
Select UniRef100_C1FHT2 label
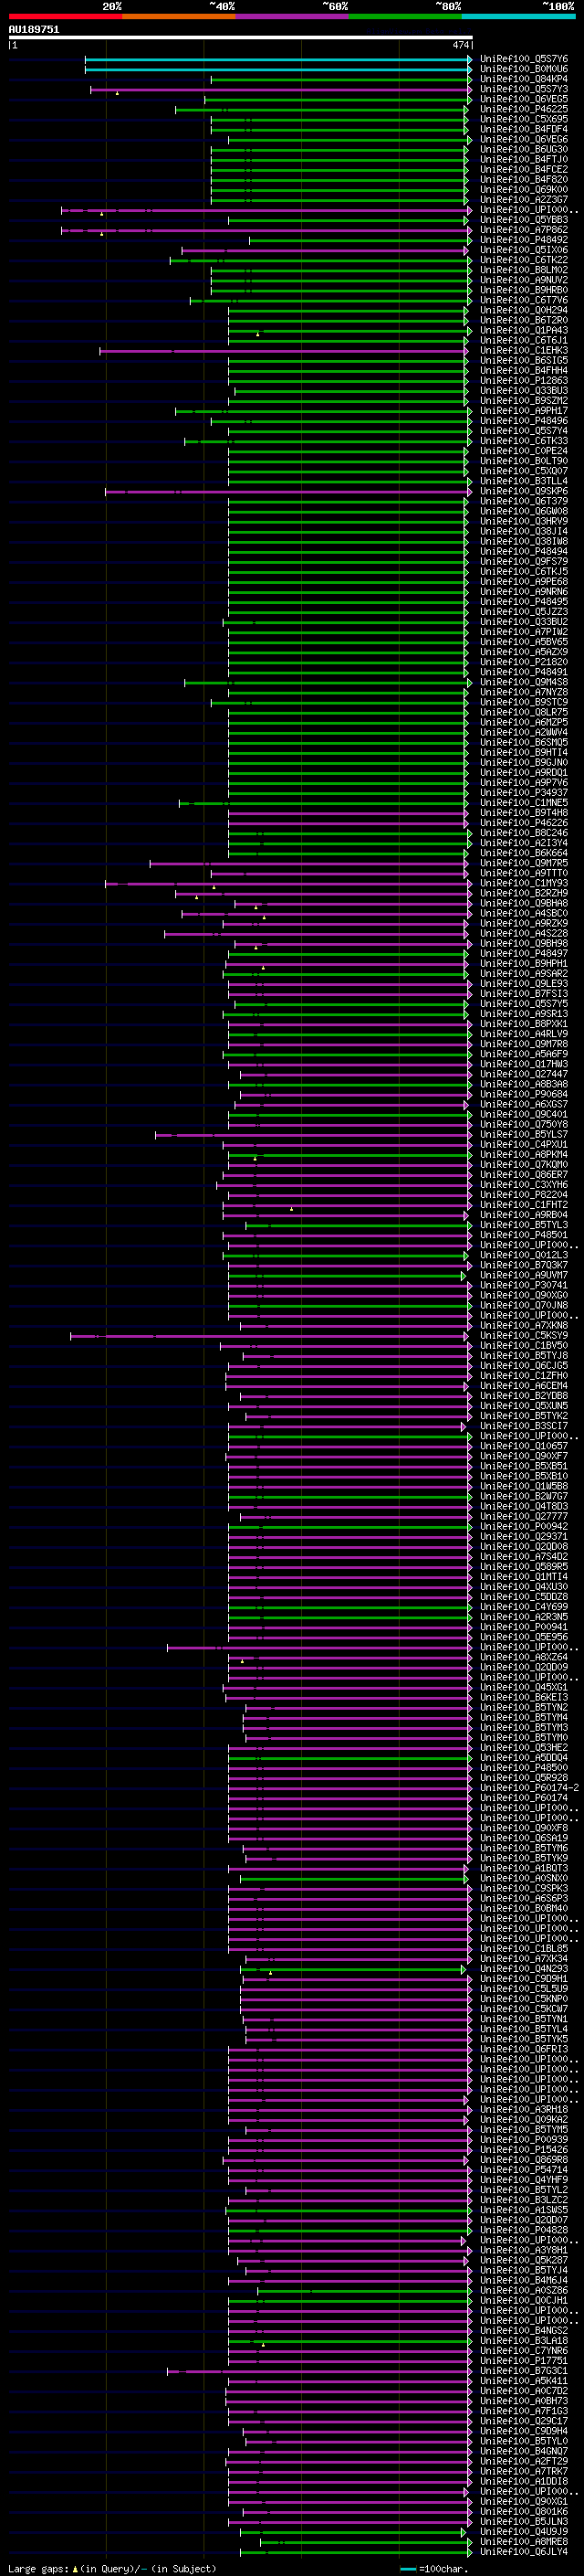(x=524, y=1205)
